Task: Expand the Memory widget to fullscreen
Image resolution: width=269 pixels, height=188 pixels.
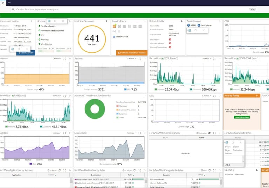Action: 65,59
